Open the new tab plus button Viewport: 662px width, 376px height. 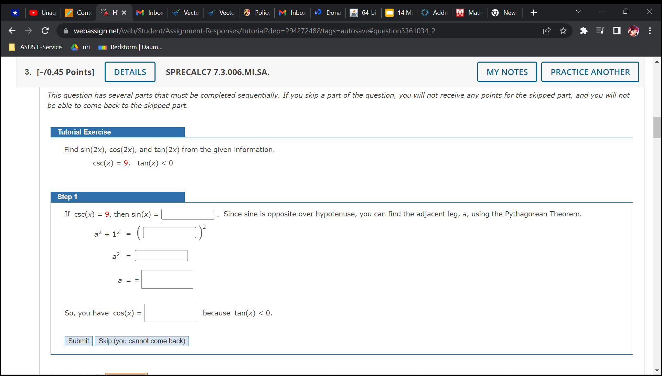pos(534,13)
